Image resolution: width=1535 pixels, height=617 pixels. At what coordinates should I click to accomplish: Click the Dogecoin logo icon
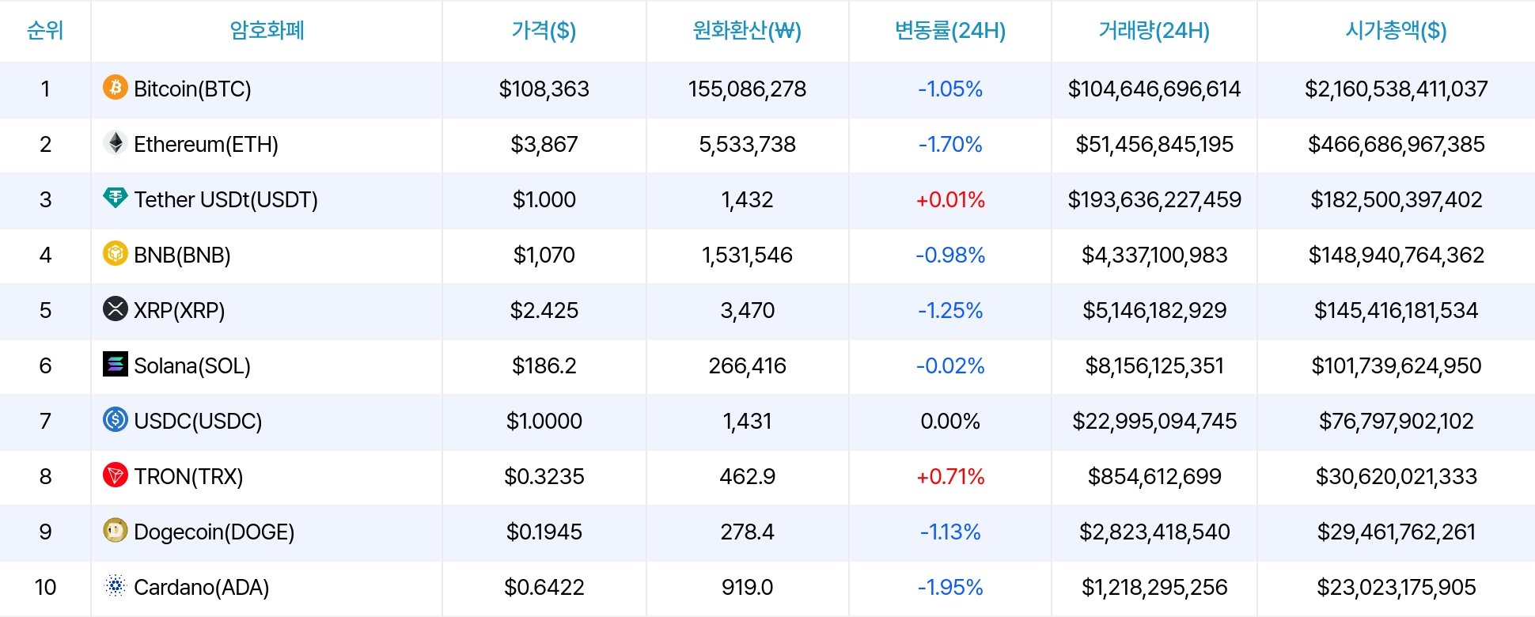click(x=116, y=530)
